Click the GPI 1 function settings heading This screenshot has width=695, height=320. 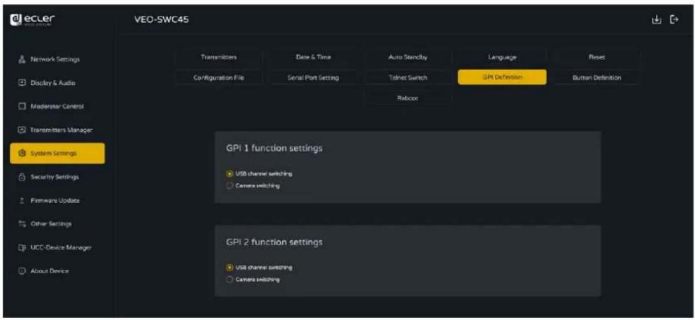tap(275, 149)
